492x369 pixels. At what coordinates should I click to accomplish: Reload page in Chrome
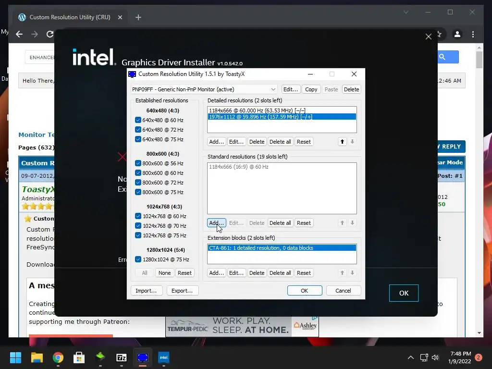point(50,34)
